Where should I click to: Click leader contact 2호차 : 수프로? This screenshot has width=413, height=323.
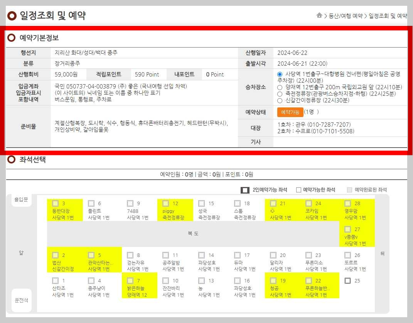tap(316, 131)
